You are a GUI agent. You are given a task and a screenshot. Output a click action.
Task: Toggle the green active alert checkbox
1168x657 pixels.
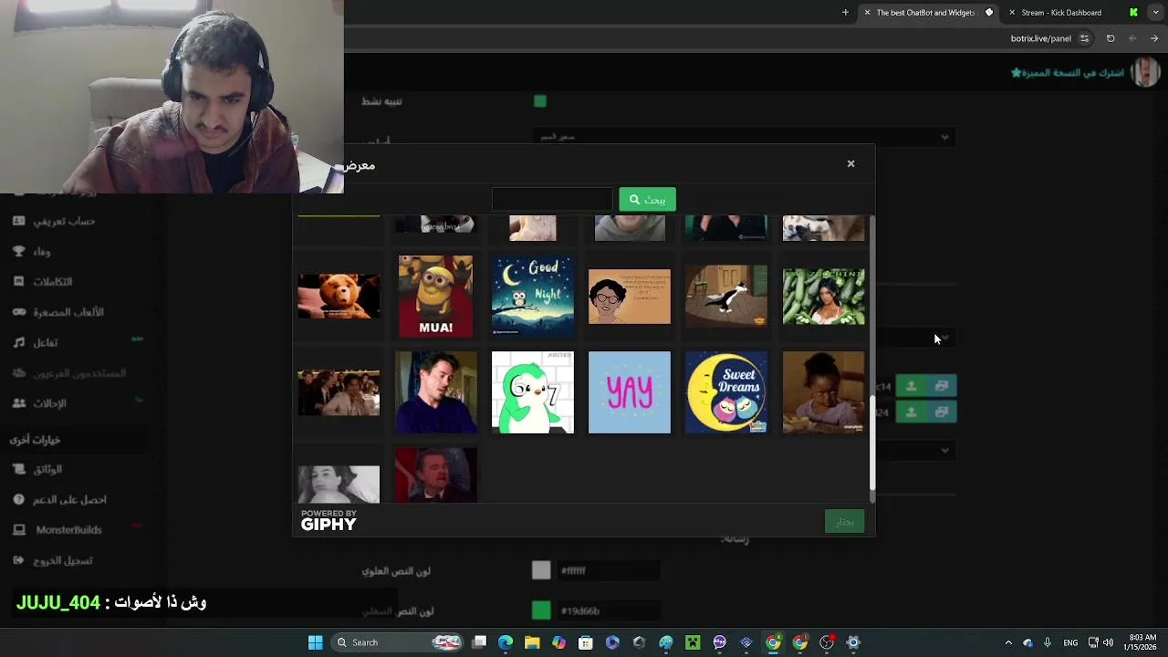[540, 101]
